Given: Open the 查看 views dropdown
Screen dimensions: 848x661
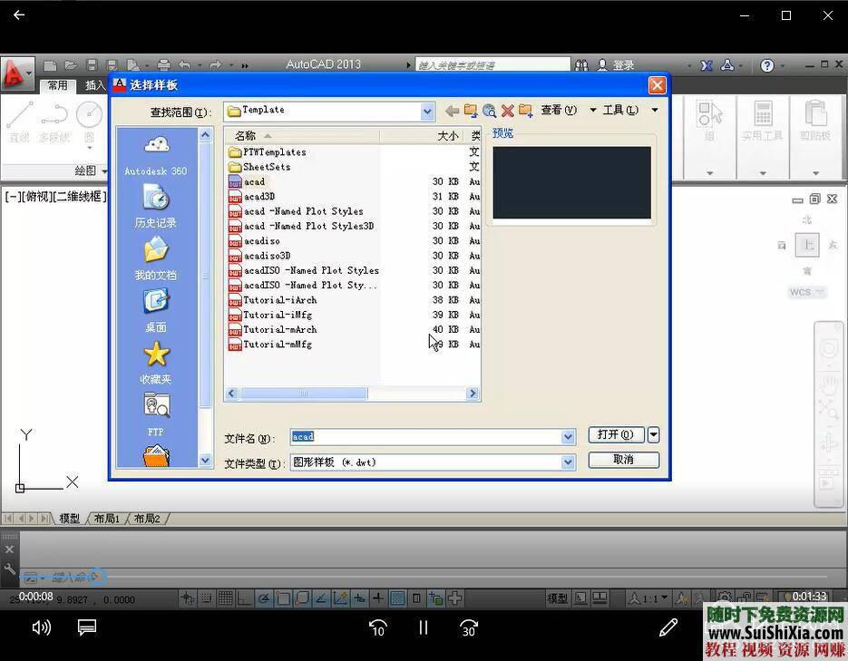Looking at the screenshot, I should [x=560, y=110].
